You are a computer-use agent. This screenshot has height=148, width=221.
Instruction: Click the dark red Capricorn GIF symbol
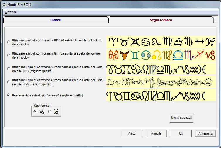pyautogui.click(x=210, y=55)
